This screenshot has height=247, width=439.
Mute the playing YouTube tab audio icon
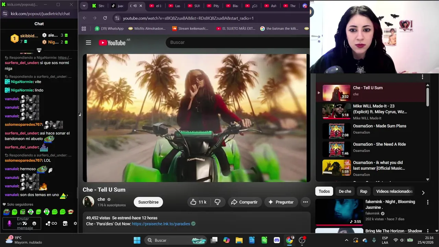(x=135, y=6)
